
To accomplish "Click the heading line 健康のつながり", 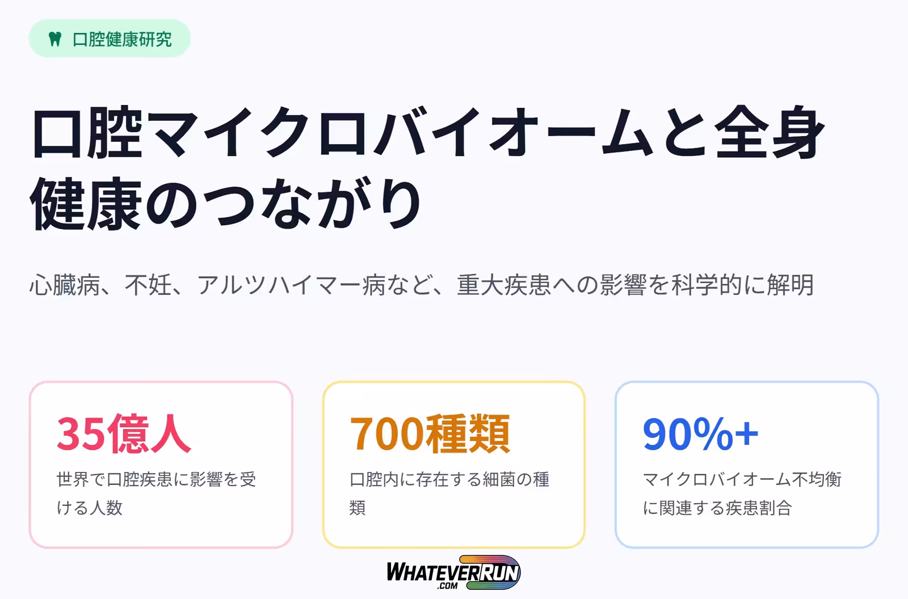I will pyautogui.click(x=226, y=204).
